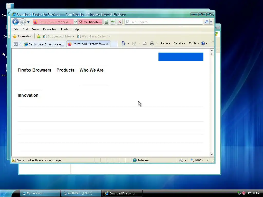Click the Read Mail icon
263x197 pixels.
[145, 44]
